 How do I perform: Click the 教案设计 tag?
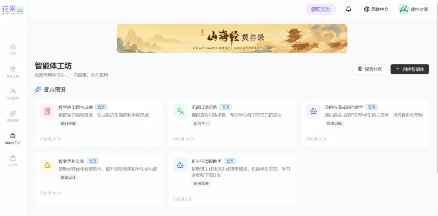68,177
